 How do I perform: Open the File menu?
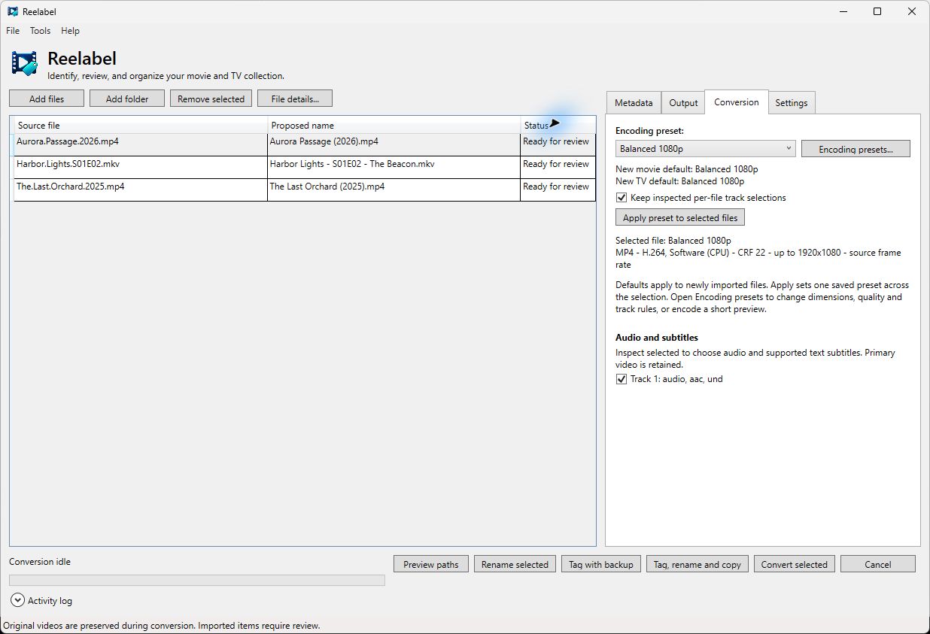13,31
